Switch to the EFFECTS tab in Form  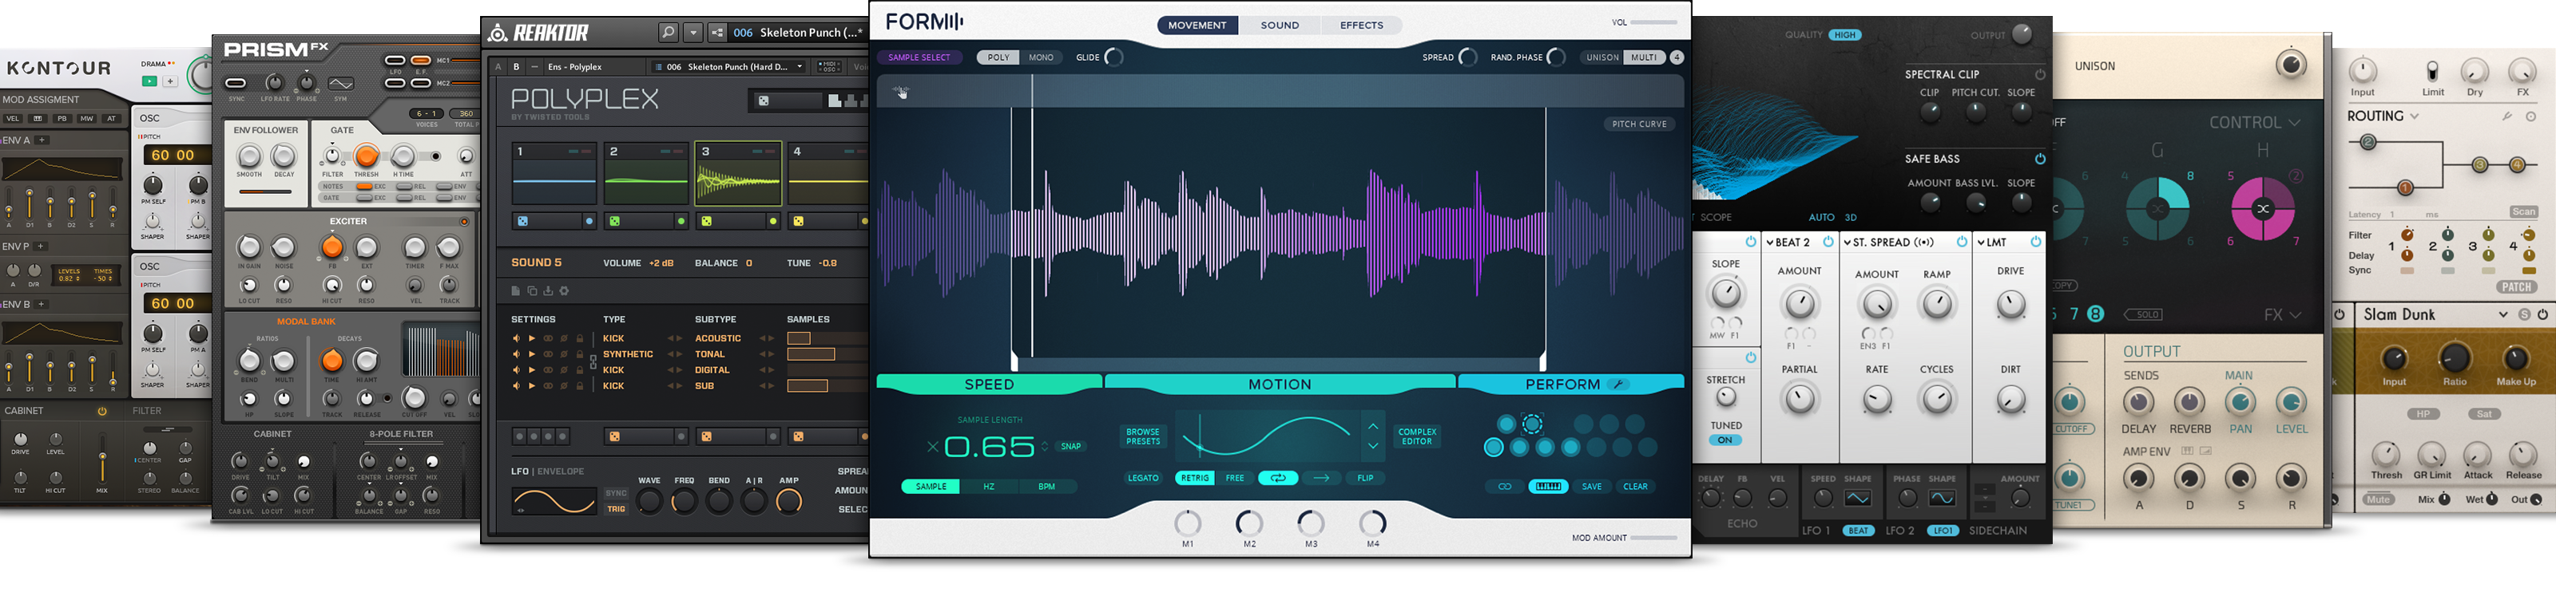coord(1361,25)
